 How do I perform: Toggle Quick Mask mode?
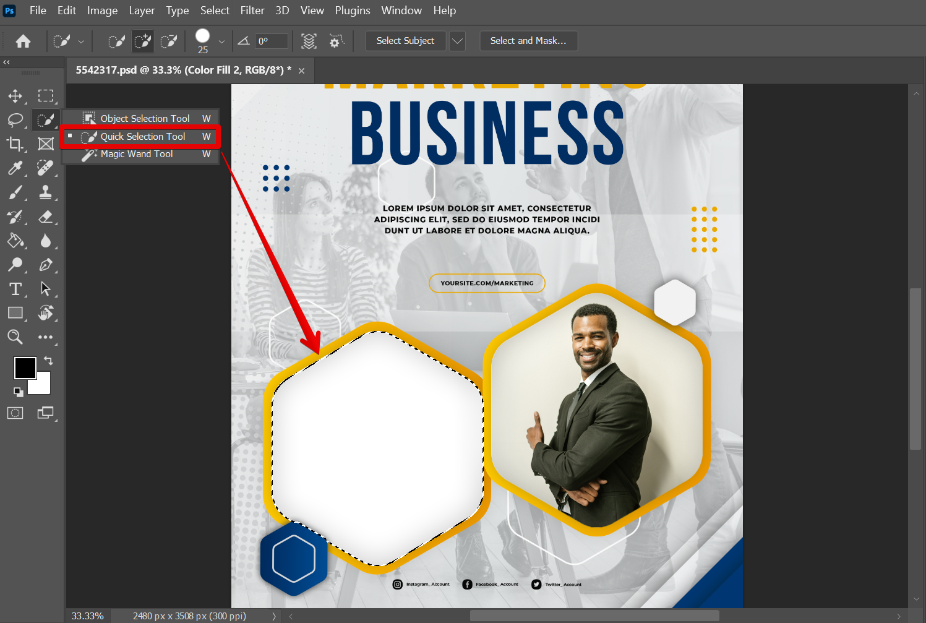[x=15, y=413]
